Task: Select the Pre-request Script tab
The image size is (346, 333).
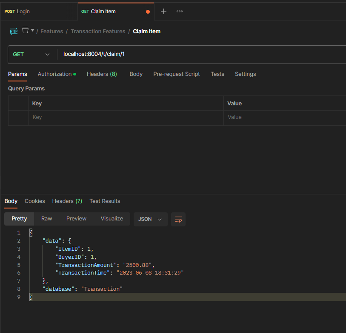Action: 176,74
